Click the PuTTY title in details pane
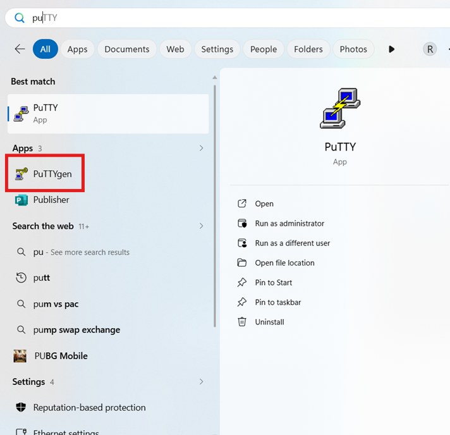450x435 pixels. click(x=340, y=147)
